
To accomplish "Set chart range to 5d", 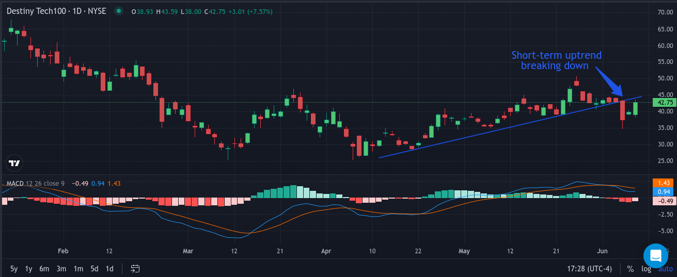I will click(x=95, y=268).
